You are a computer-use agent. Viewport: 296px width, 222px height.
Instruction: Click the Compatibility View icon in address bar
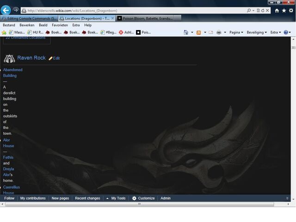(x=258, y=11)
